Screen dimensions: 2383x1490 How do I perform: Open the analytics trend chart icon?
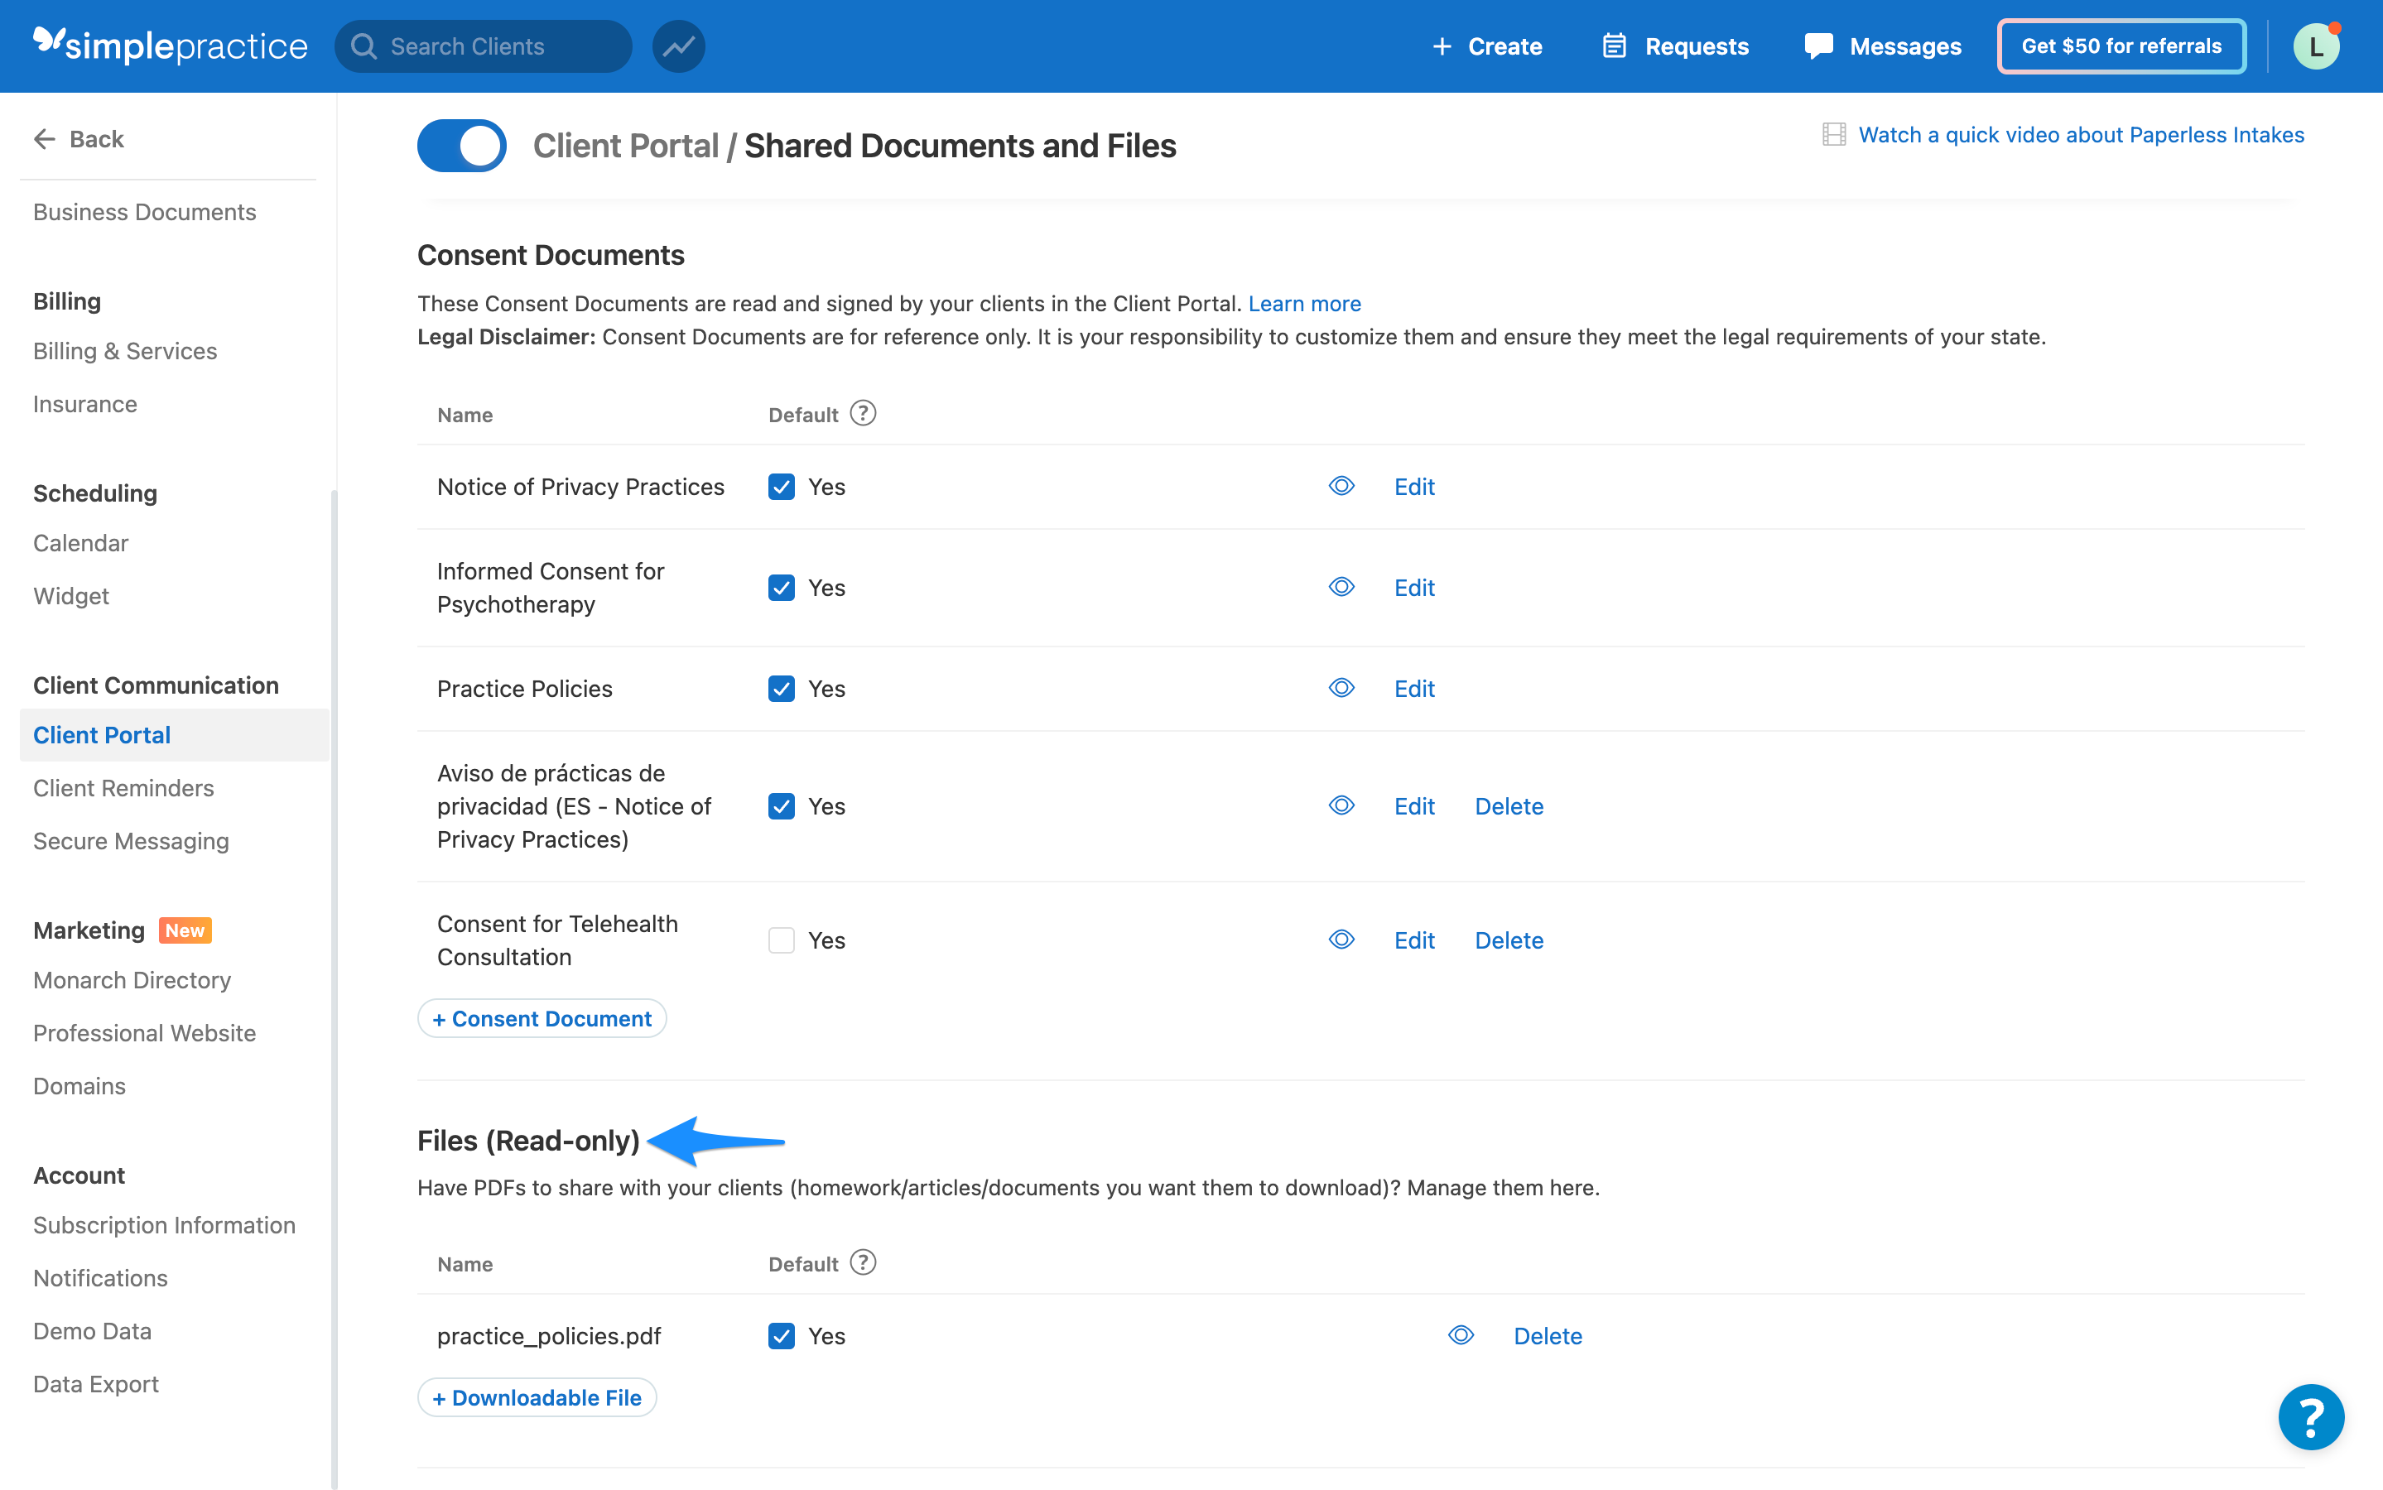(x=678, y=46)
